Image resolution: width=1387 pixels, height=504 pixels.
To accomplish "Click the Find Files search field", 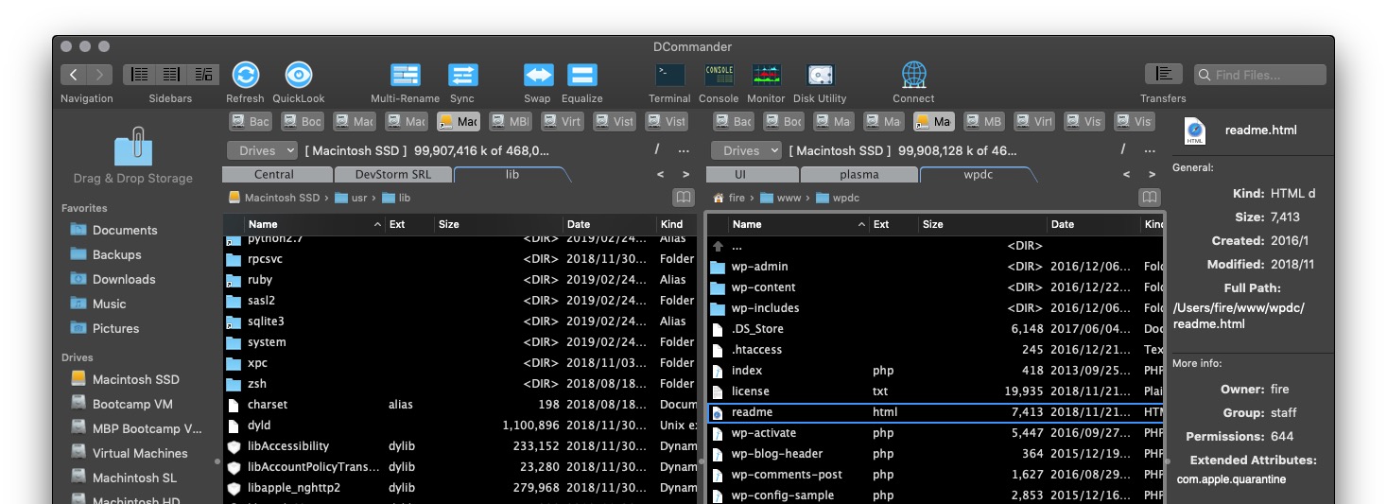I will click(x=1260, y=75).
